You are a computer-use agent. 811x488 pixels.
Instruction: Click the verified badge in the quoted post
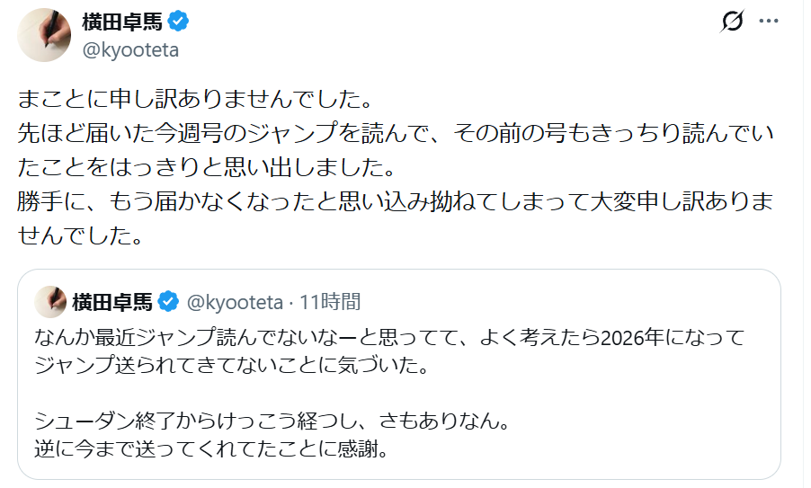(x=166, y=301)
